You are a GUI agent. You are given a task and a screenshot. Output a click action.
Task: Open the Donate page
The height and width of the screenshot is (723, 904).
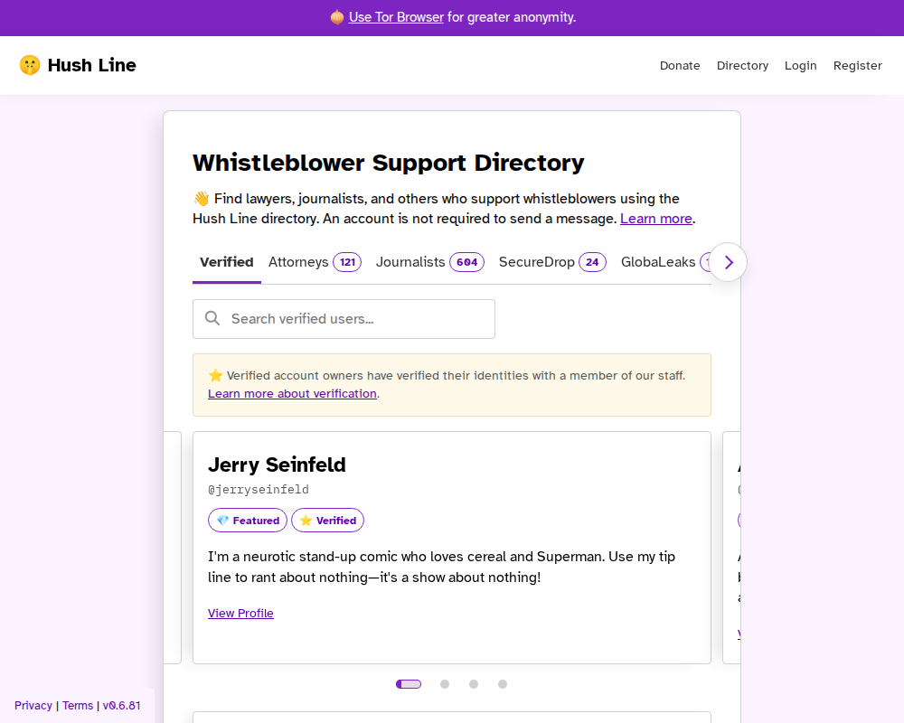[x=680, y=66]
